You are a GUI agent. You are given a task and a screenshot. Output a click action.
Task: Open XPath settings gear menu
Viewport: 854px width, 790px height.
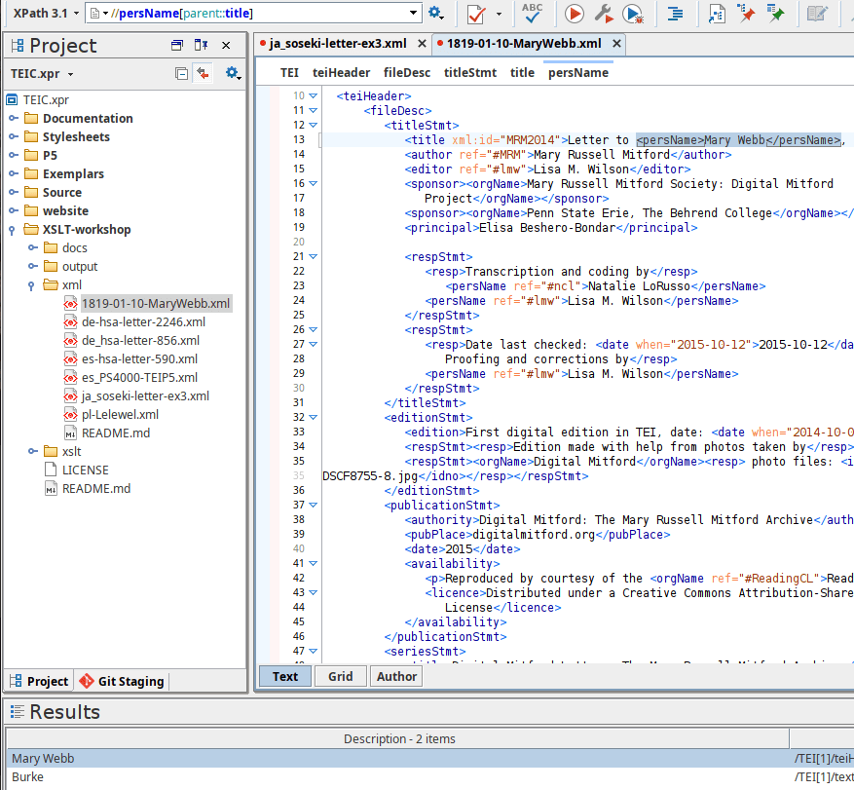point(435,13)
